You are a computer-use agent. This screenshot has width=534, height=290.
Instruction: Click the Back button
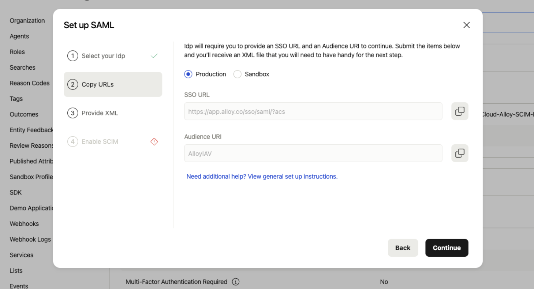[x=403, y=248]
